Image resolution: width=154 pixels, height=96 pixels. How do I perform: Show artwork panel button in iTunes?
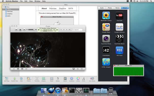26,69
